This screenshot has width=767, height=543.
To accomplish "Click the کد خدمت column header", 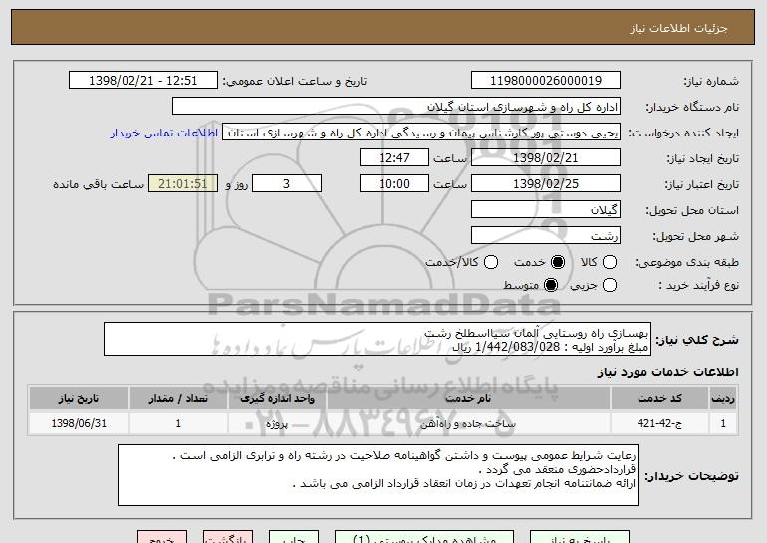I will (659, 399).
